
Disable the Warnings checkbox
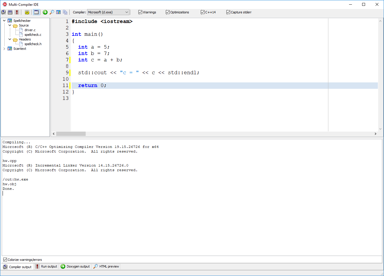(140, 12)
